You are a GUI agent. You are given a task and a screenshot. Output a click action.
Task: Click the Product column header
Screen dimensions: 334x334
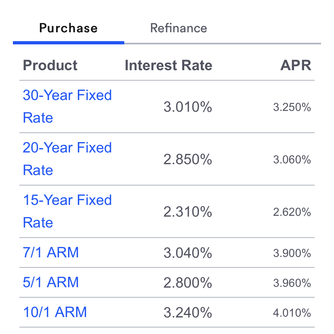tap(50, 65)
